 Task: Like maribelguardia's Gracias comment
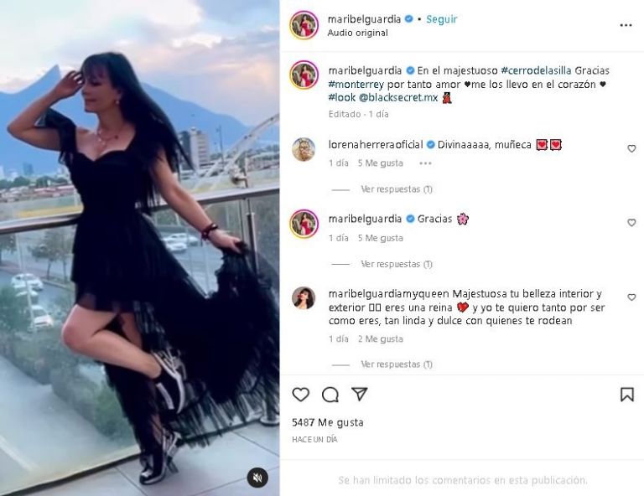tap(631, 222)
